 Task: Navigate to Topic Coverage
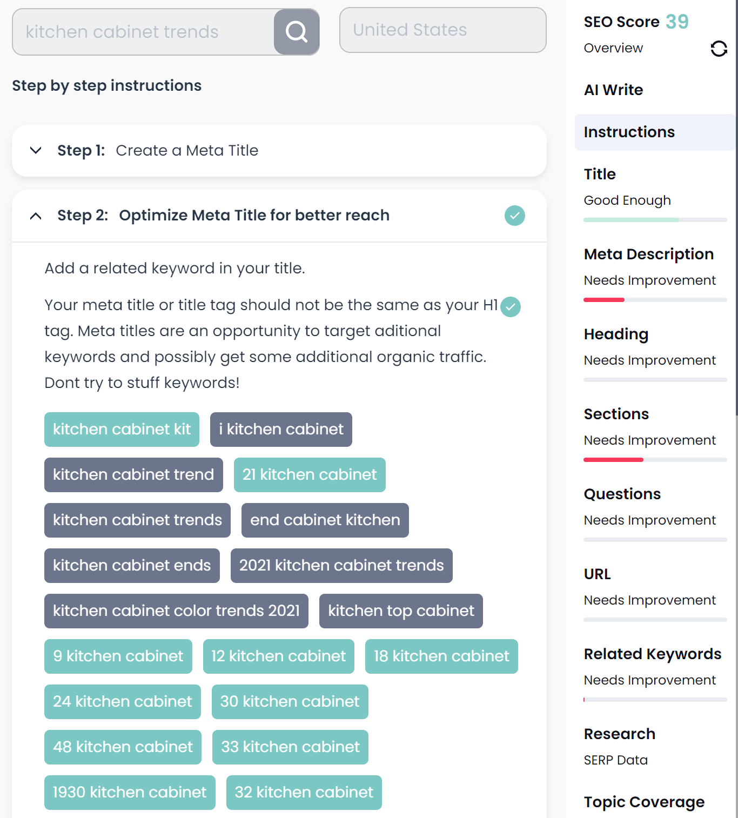[x=643, y=802]
